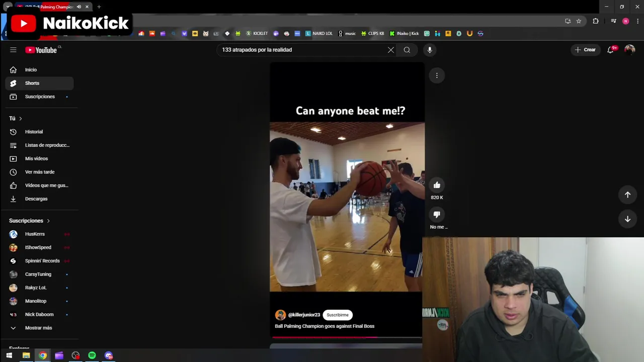Open the NAIKO LOL bookmark
644x362 pixels.
pyautogui.click(x=319, y=34)
